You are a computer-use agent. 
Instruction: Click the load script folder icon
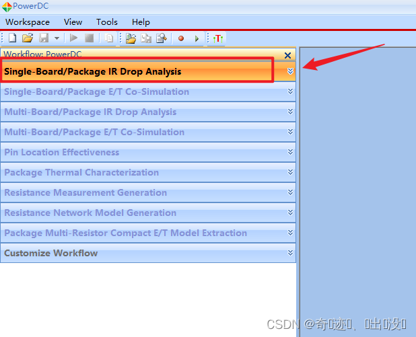(x=131, y=38)
